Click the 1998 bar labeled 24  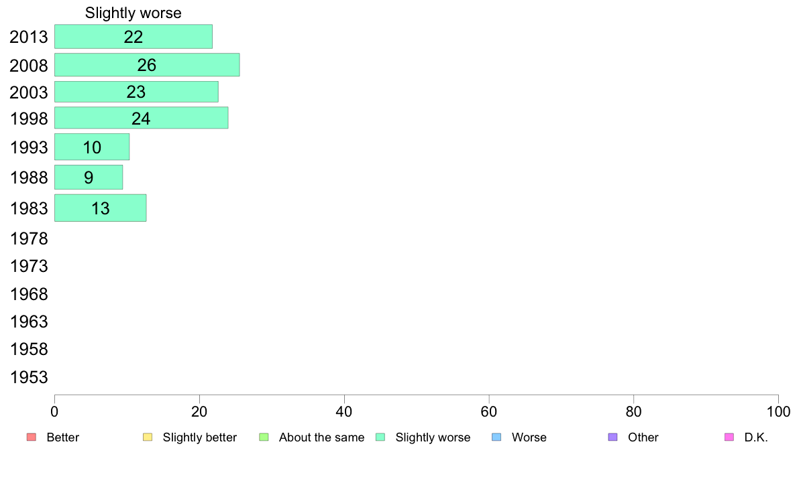point(142,118)
